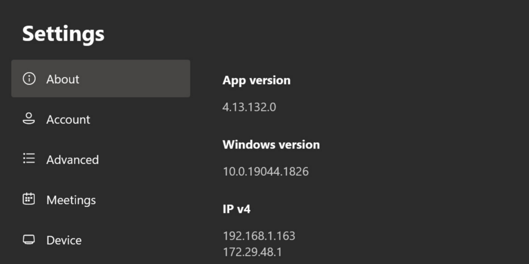Switch to the Account settings section

tap(68, 120)
